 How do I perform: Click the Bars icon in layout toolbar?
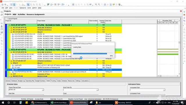(48, 5)
